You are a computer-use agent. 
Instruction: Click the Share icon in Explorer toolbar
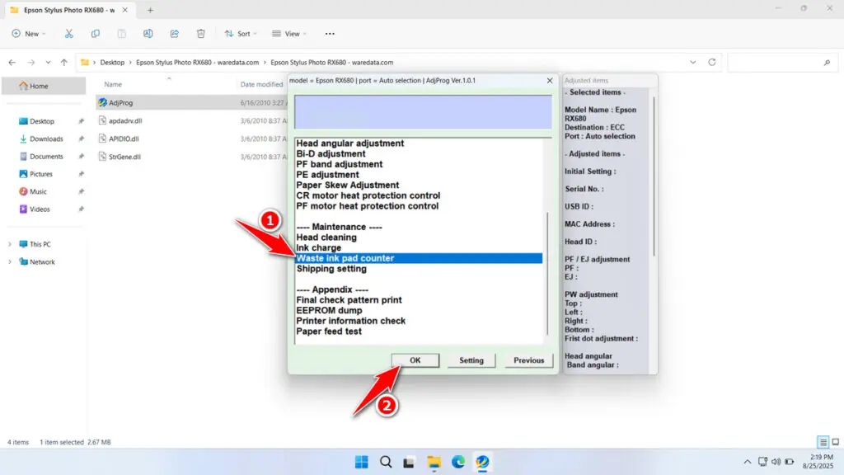coord(175,34)
